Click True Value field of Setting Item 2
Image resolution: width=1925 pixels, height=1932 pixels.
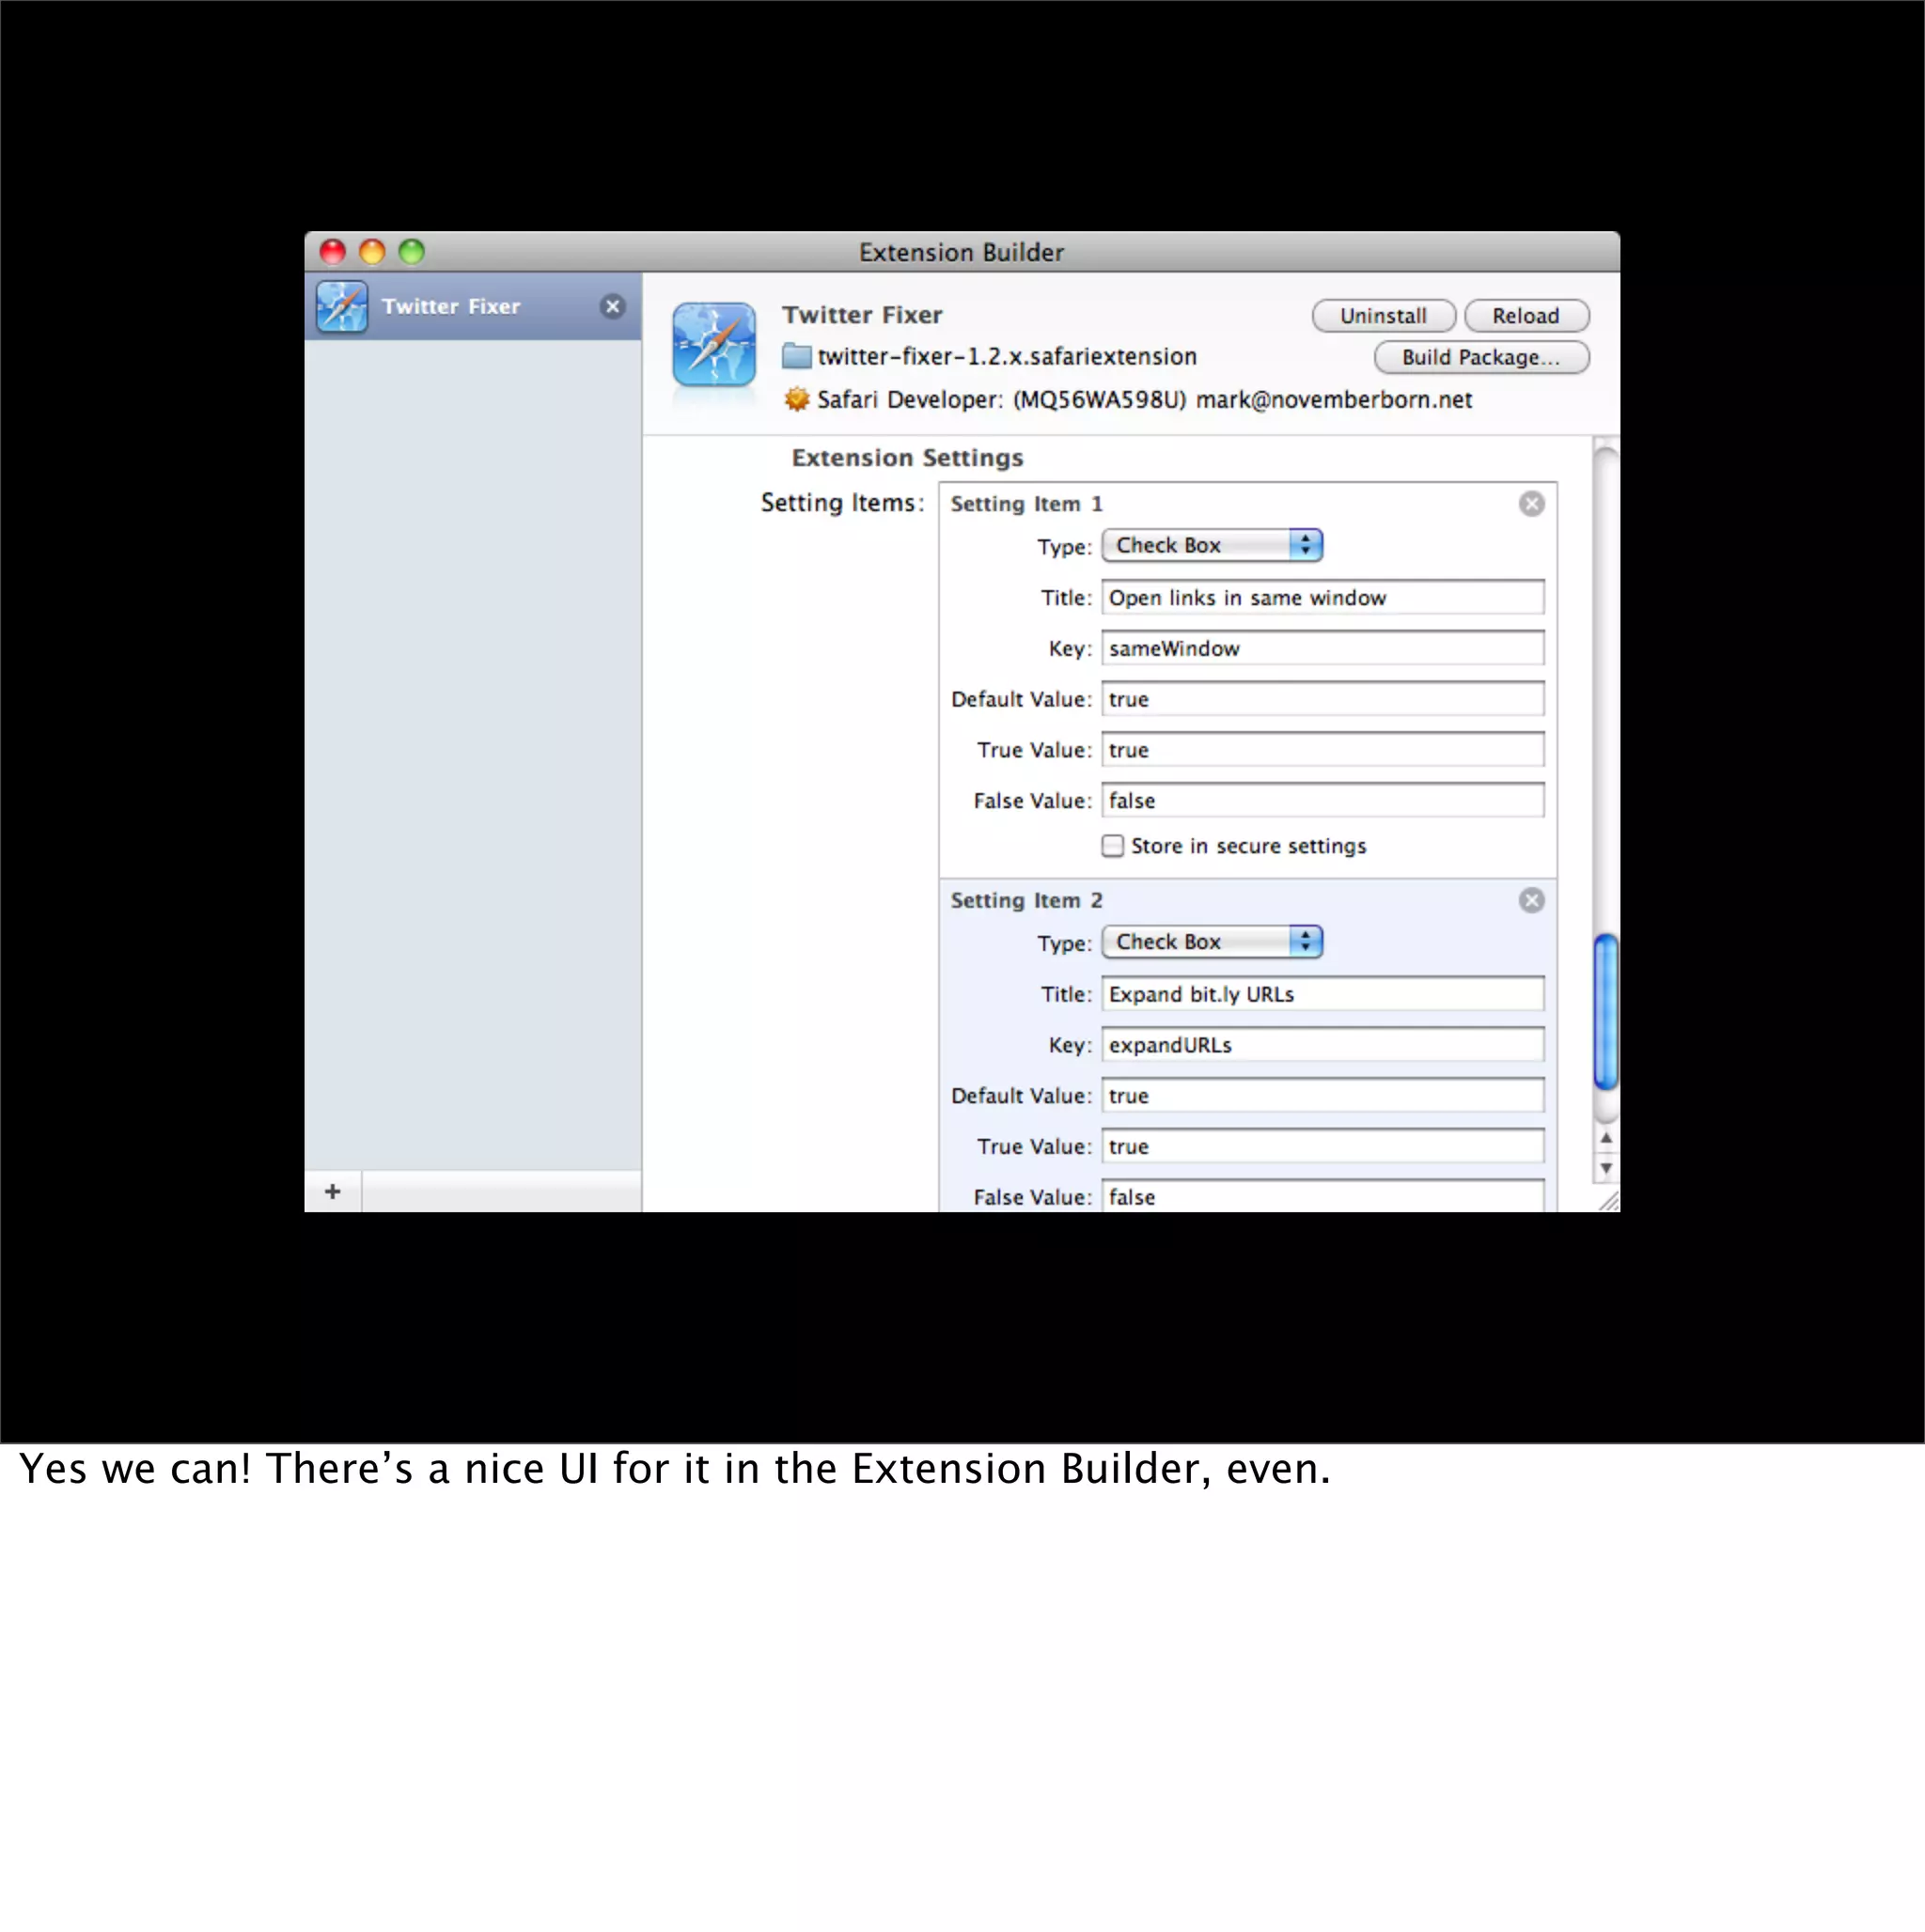tap(1322, 1147)
